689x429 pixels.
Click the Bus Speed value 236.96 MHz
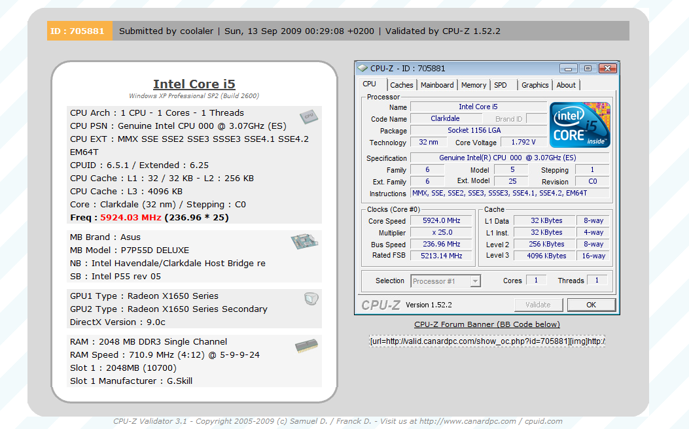point(442,244)
